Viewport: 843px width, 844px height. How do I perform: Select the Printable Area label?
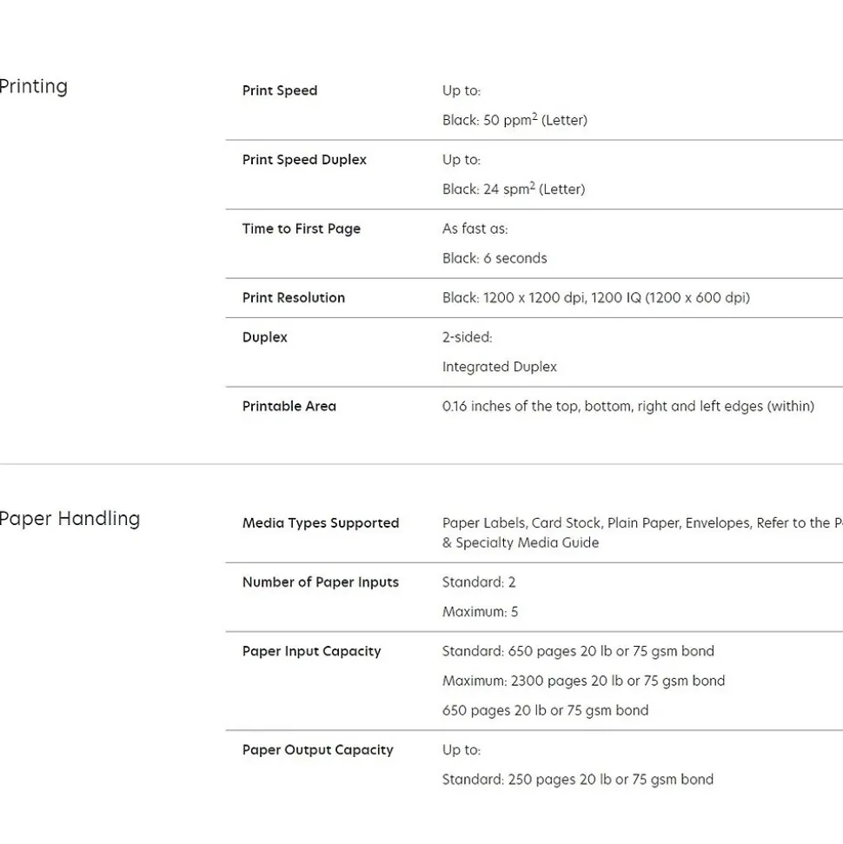(x=289, y=406)
